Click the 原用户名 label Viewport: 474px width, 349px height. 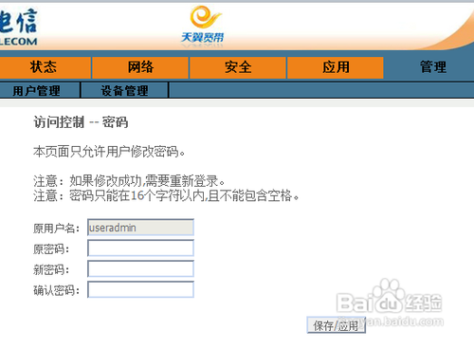click(x=56, y=228)
